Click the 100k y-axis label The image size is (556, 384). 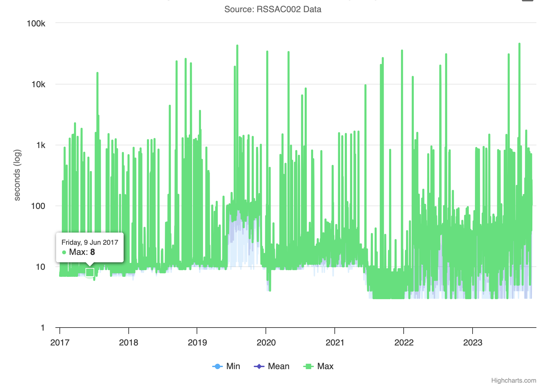[36, 23]
